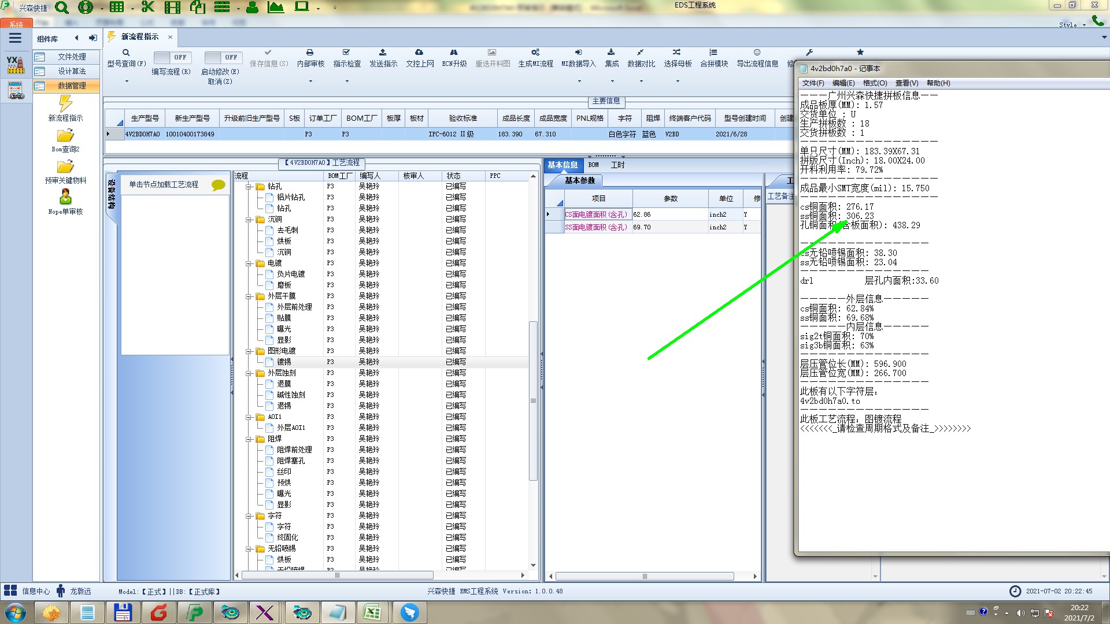Click the ECN升级 icon

(454, 53)
